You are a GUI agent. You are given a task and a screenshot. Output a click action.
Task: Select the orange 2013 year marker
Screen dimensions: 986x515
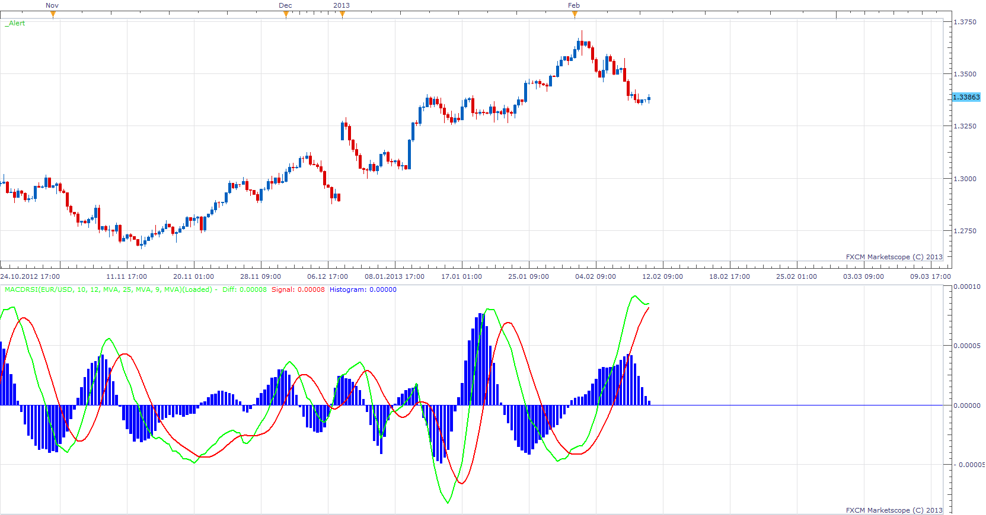tap(342, 15)
